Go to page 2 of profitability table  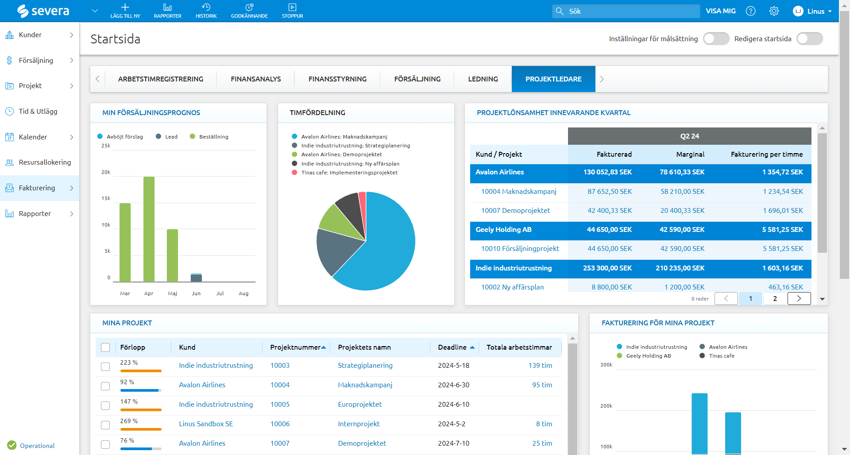[775, 299]
